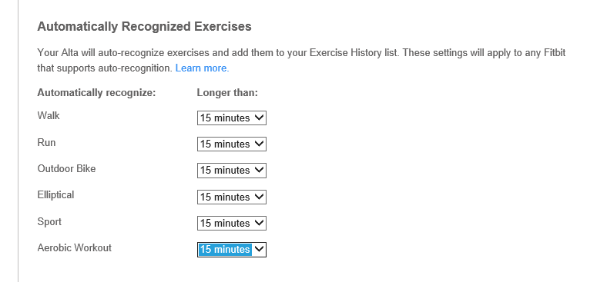The image size is (597, 282).
Task: Click the chevron arrow on Outdoor Bike dropdown
Action: point(259,171)
